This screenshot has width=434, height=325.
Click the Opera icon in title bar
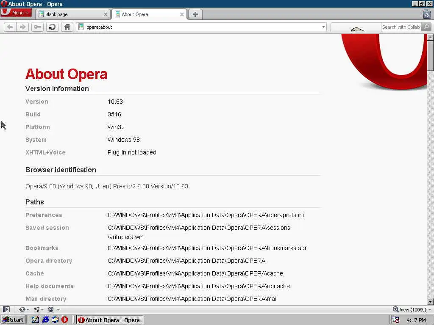tap(4, 4)
